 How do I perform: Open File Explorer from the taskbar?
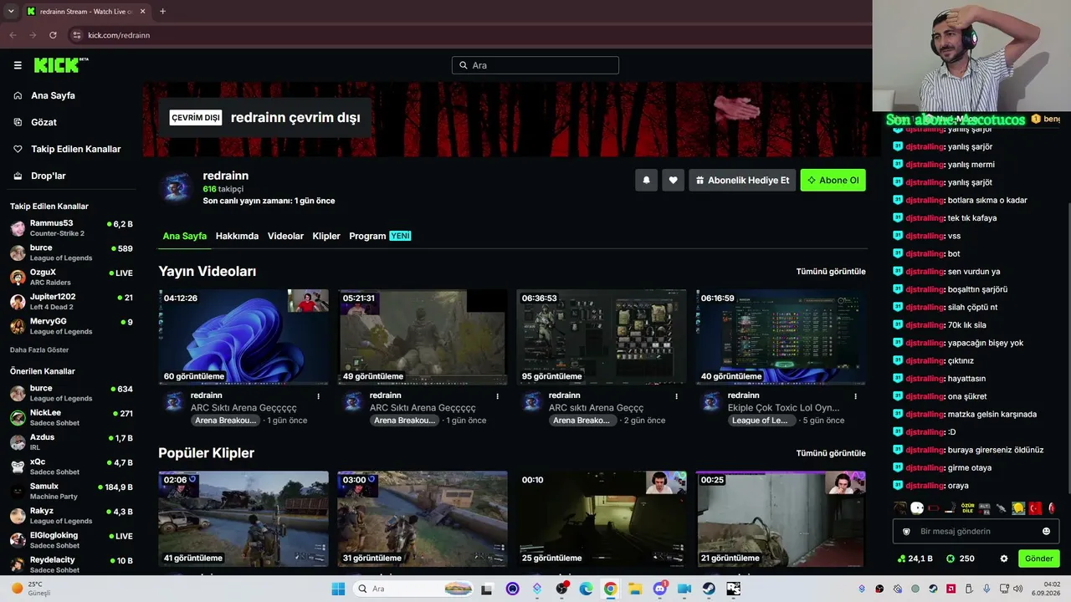[x=635, y=589]
